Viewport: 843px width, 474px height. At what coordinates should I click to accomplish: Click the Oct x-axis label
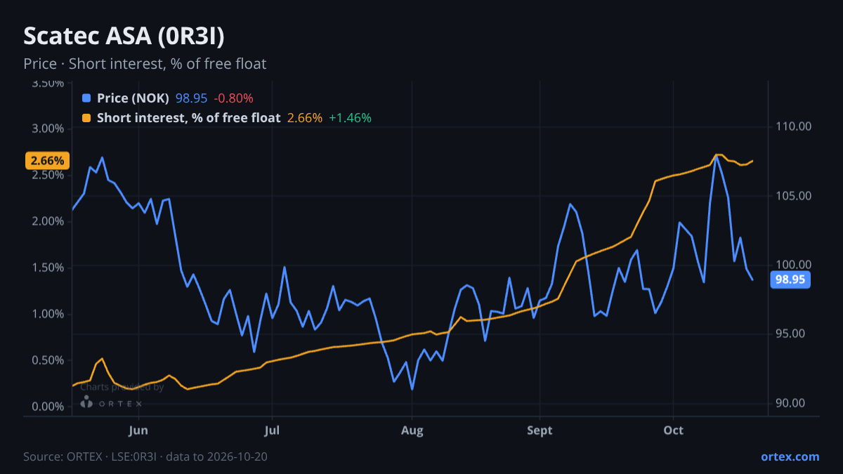click(674, 430)
